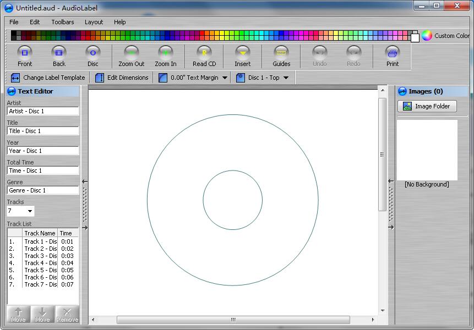Click the Change Label Template icon
The width and height of the screenshot is (474, 330).
pyautogui.click(x=15, y=78)
